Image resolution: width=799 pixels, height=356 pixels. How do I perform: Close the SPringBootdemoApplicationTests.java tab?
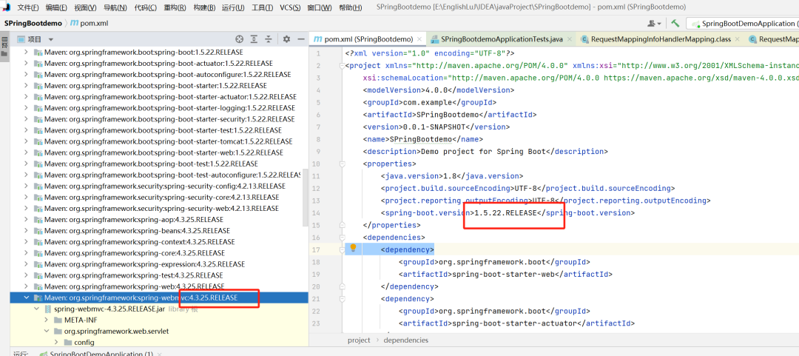coord(569,39)
